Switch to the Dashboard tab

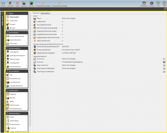[x=36, y=13]
